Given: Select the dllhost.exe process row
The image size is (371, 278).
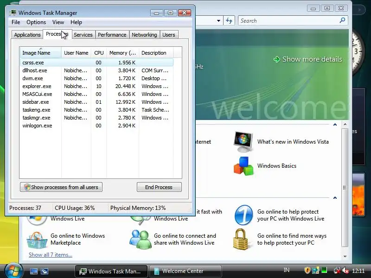Looking at the screenshot, I should (96, 70).
